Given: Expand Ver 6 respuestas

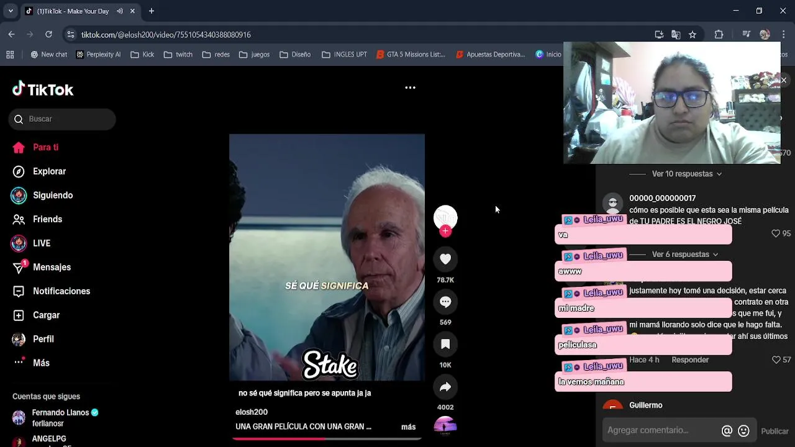Looking at the screenshot, I should point(684,255).
